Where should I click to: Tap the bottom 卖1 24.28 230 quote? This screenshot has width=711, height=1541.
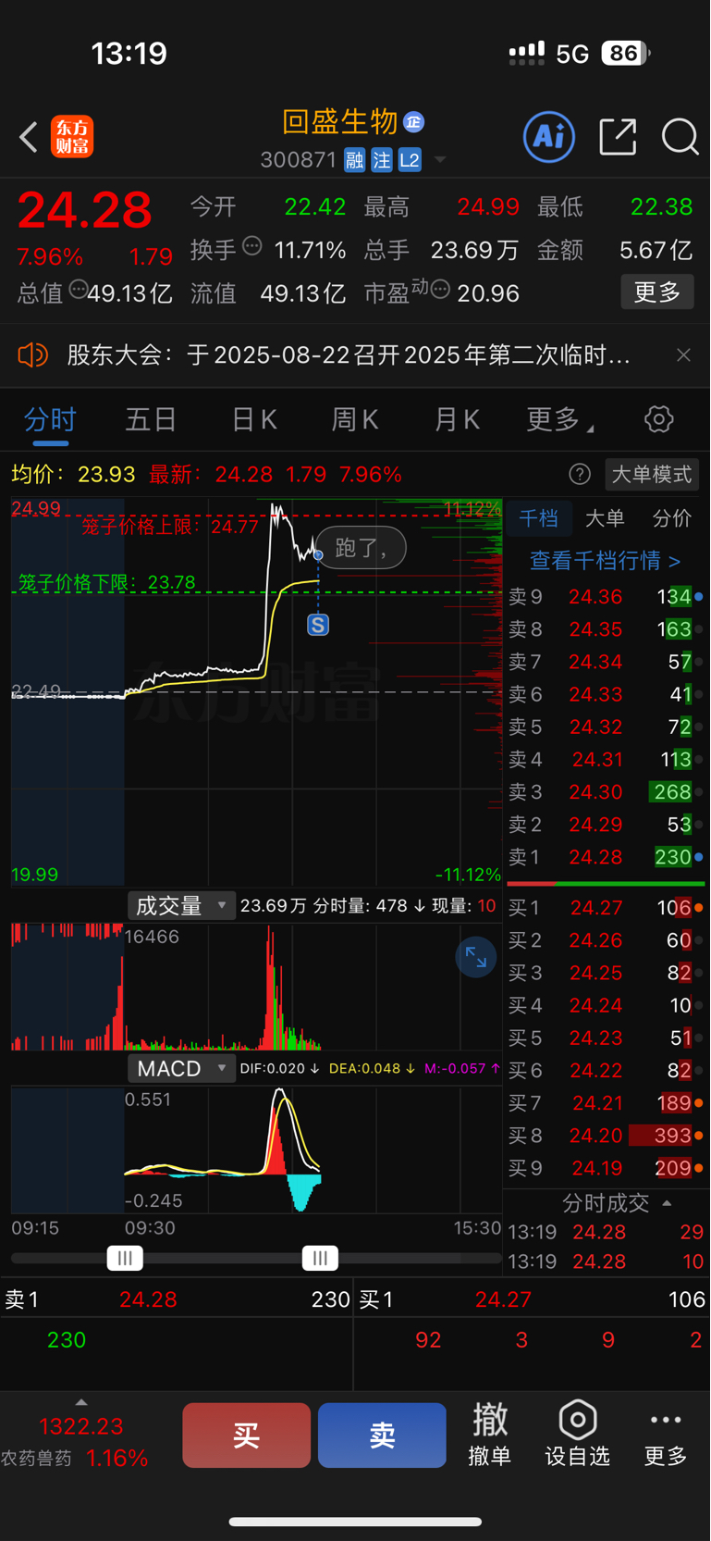coord(177,1299)
